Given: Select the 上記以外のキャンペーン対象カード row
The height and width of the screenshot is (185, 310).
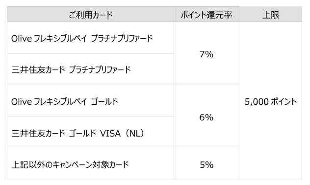Looking at the screenshot, I should tap(91, 164).
